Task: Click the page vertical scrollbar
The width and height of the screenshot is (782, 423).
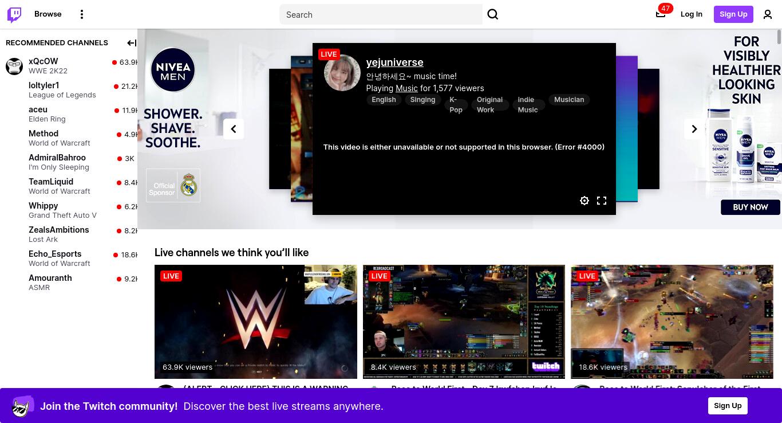Action: (779, 37)
